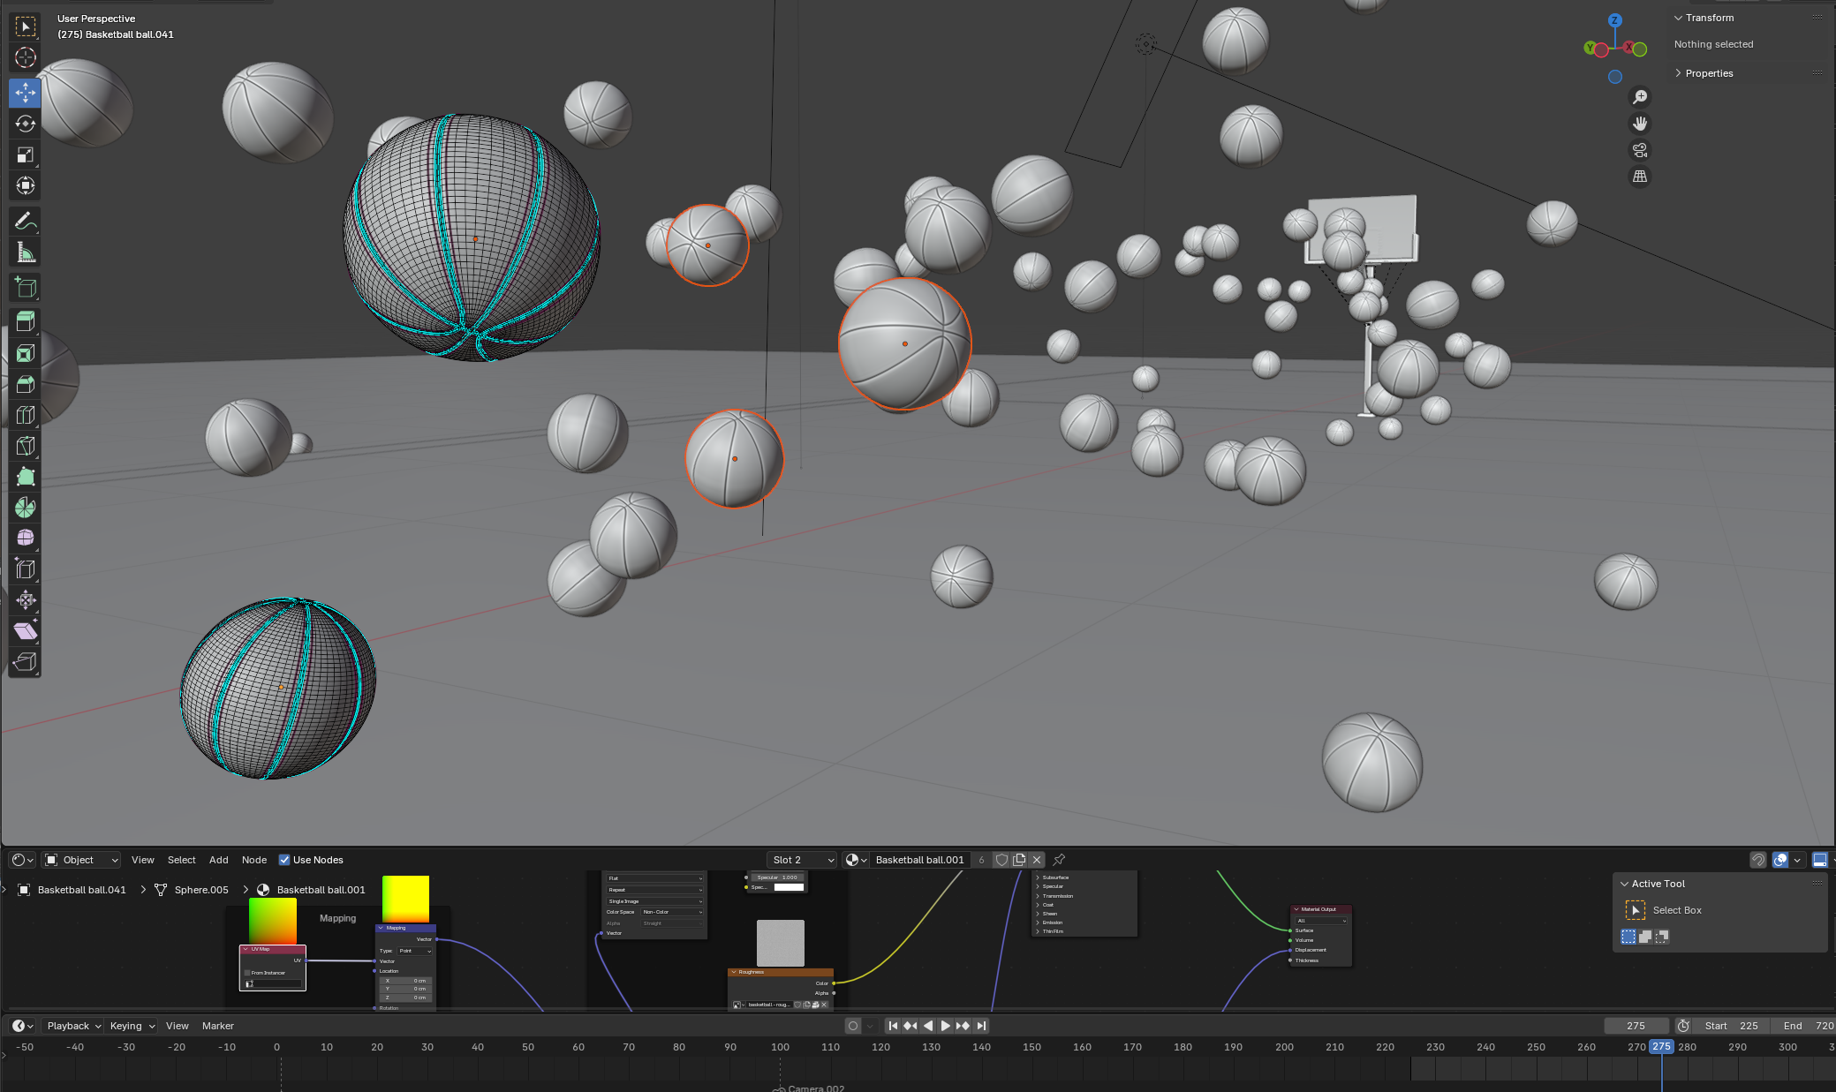Click the pan hand viewport gizmo

click(1640, 124)
